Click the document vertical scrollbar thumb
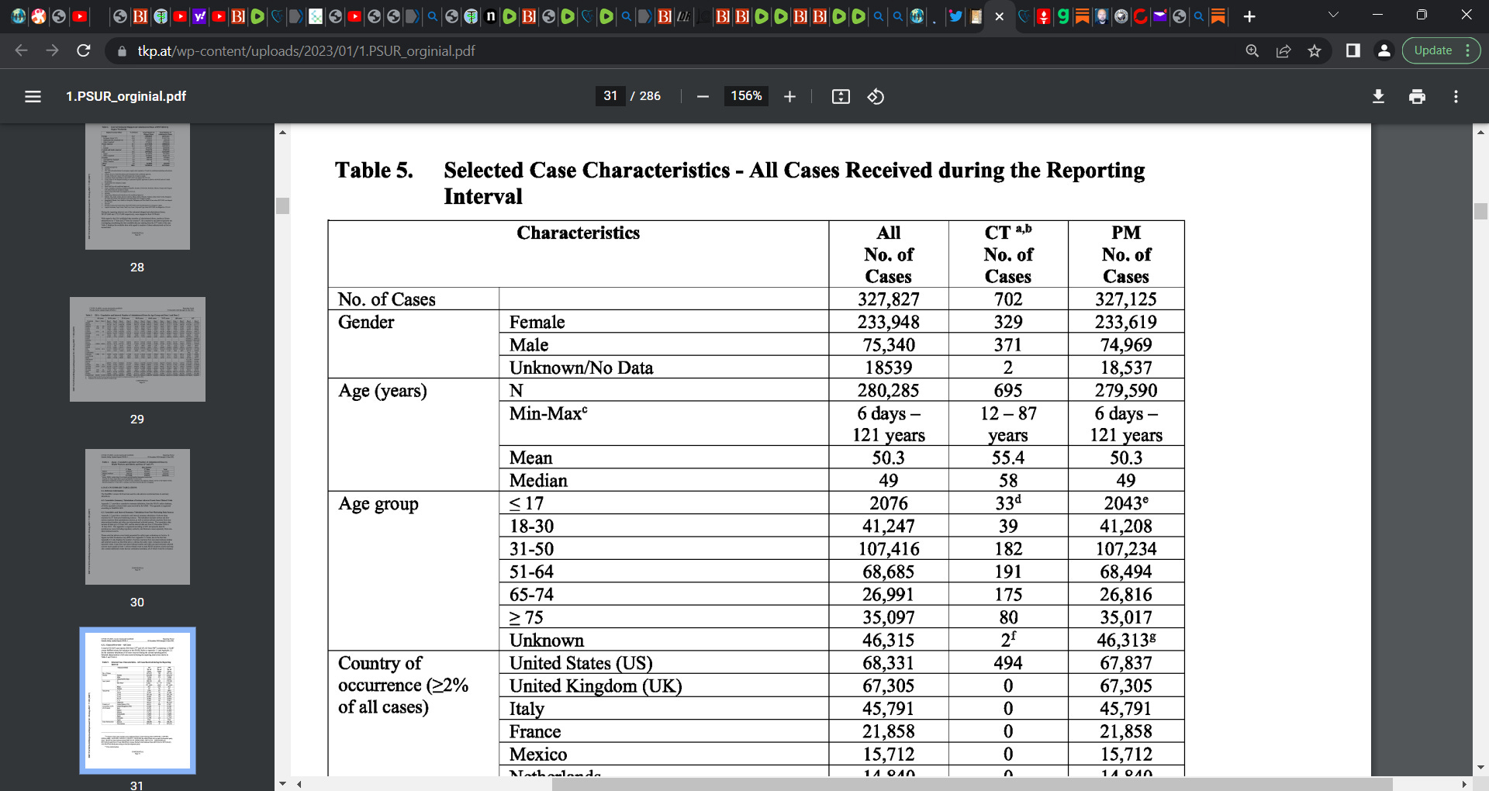 [x=1480, y=211]
